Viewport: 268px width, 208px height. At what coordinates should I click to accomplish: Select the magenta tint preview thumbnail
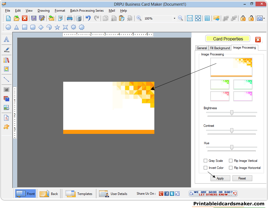tap(243, 96)
